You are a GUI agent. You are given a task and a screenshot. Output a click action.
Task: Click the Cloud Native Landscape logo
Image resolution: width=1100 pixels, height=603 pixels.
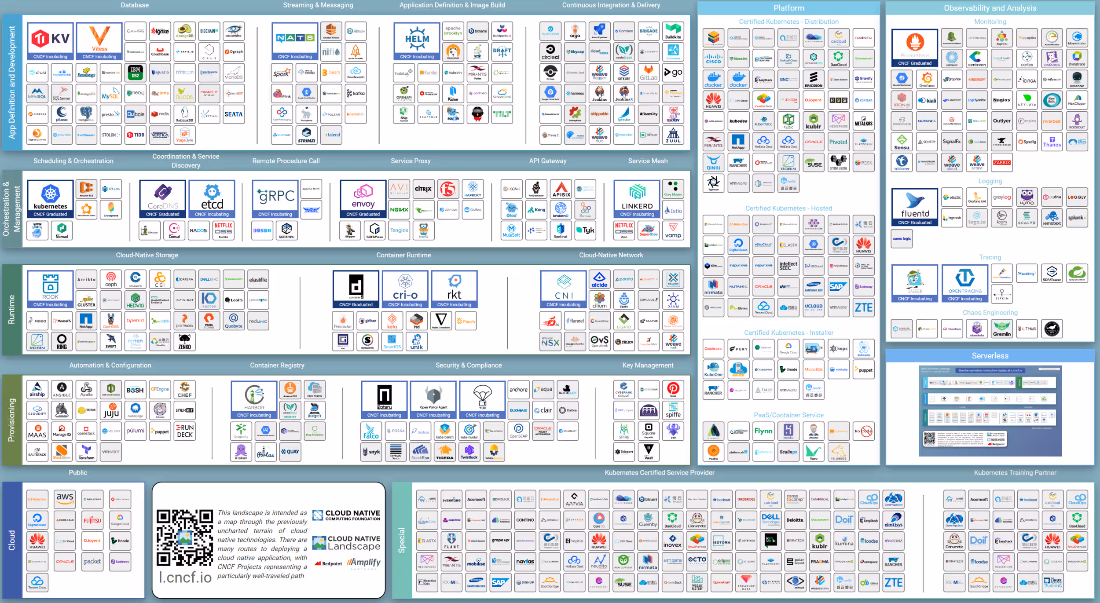[x=347, y=543]
